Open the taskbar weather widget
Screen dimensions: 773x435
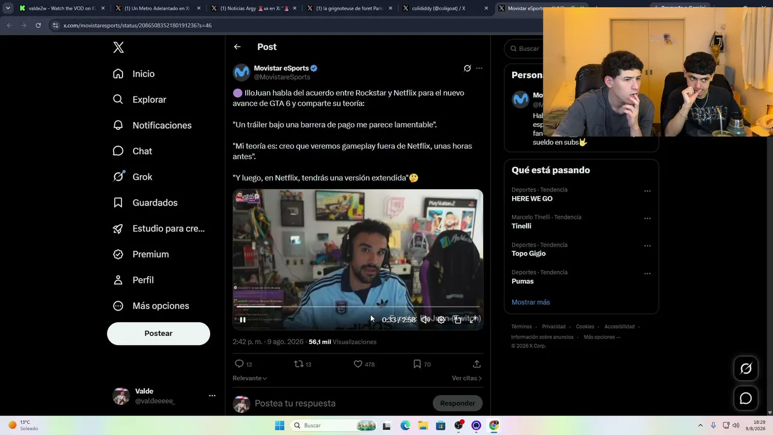click(22, 425)
